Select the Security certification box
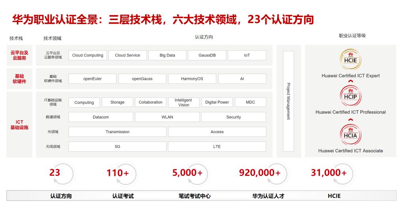Viewport: 405px width, 209px height. click(233, 117)
